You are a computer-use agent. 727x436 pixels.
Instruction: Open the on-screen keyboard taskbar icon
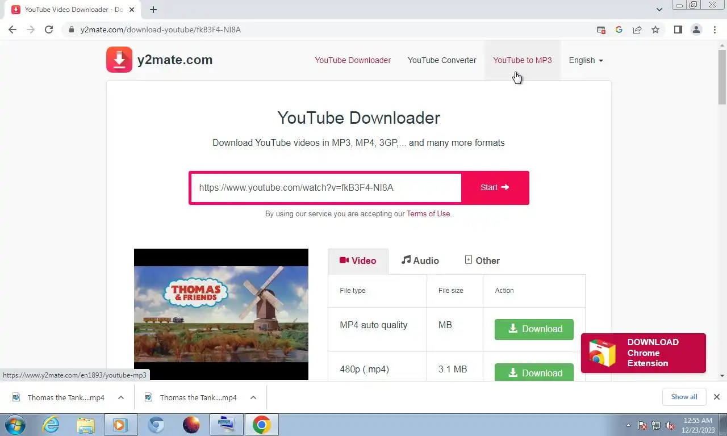(x=226, y=425)
